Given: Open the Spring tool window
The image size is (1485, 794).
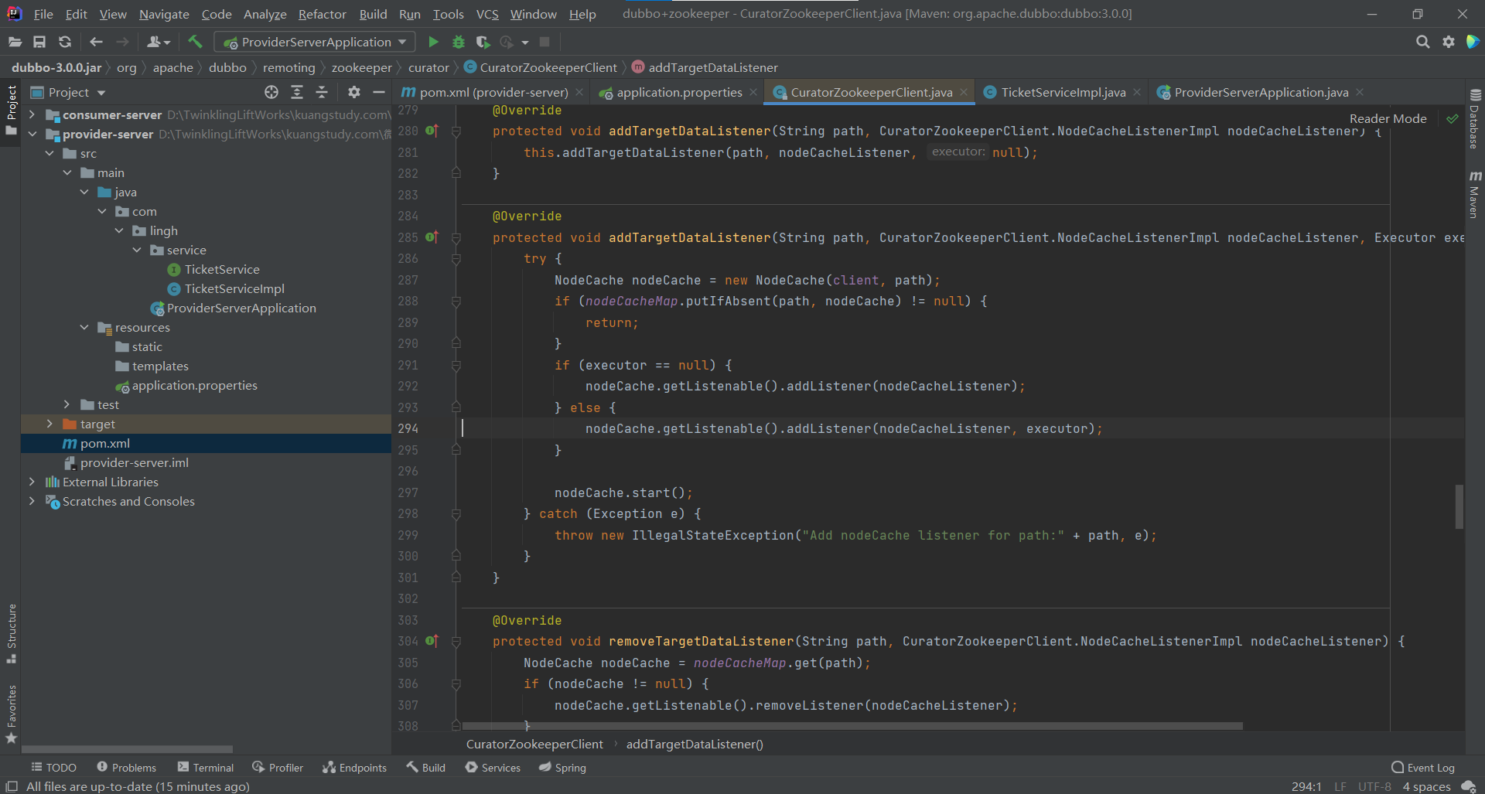Looking at the screenshot, I should [x=563, y=767].
